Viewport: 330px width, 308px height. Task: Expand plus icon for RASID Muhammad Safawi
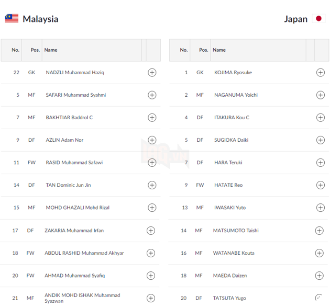coord(152,163)
